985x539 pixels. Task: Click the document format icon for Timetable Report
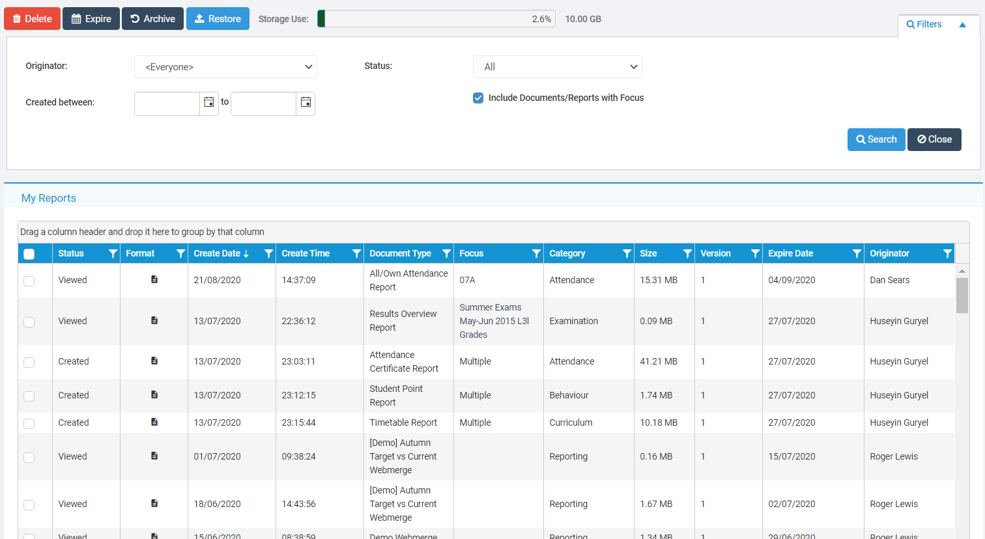(154, 423)
